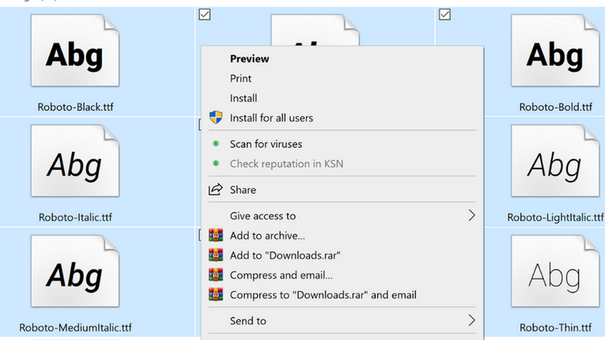Screen dimensions: 605x340
Task: Click WinRAR icon beside Compress and email
Action: 216,275
